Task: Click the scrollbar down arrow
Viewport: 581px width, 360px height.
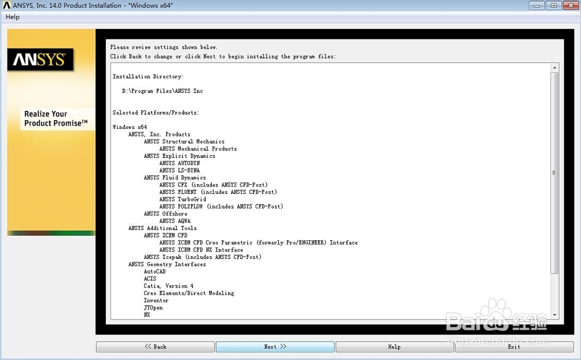Action: (x=555, y=315)
